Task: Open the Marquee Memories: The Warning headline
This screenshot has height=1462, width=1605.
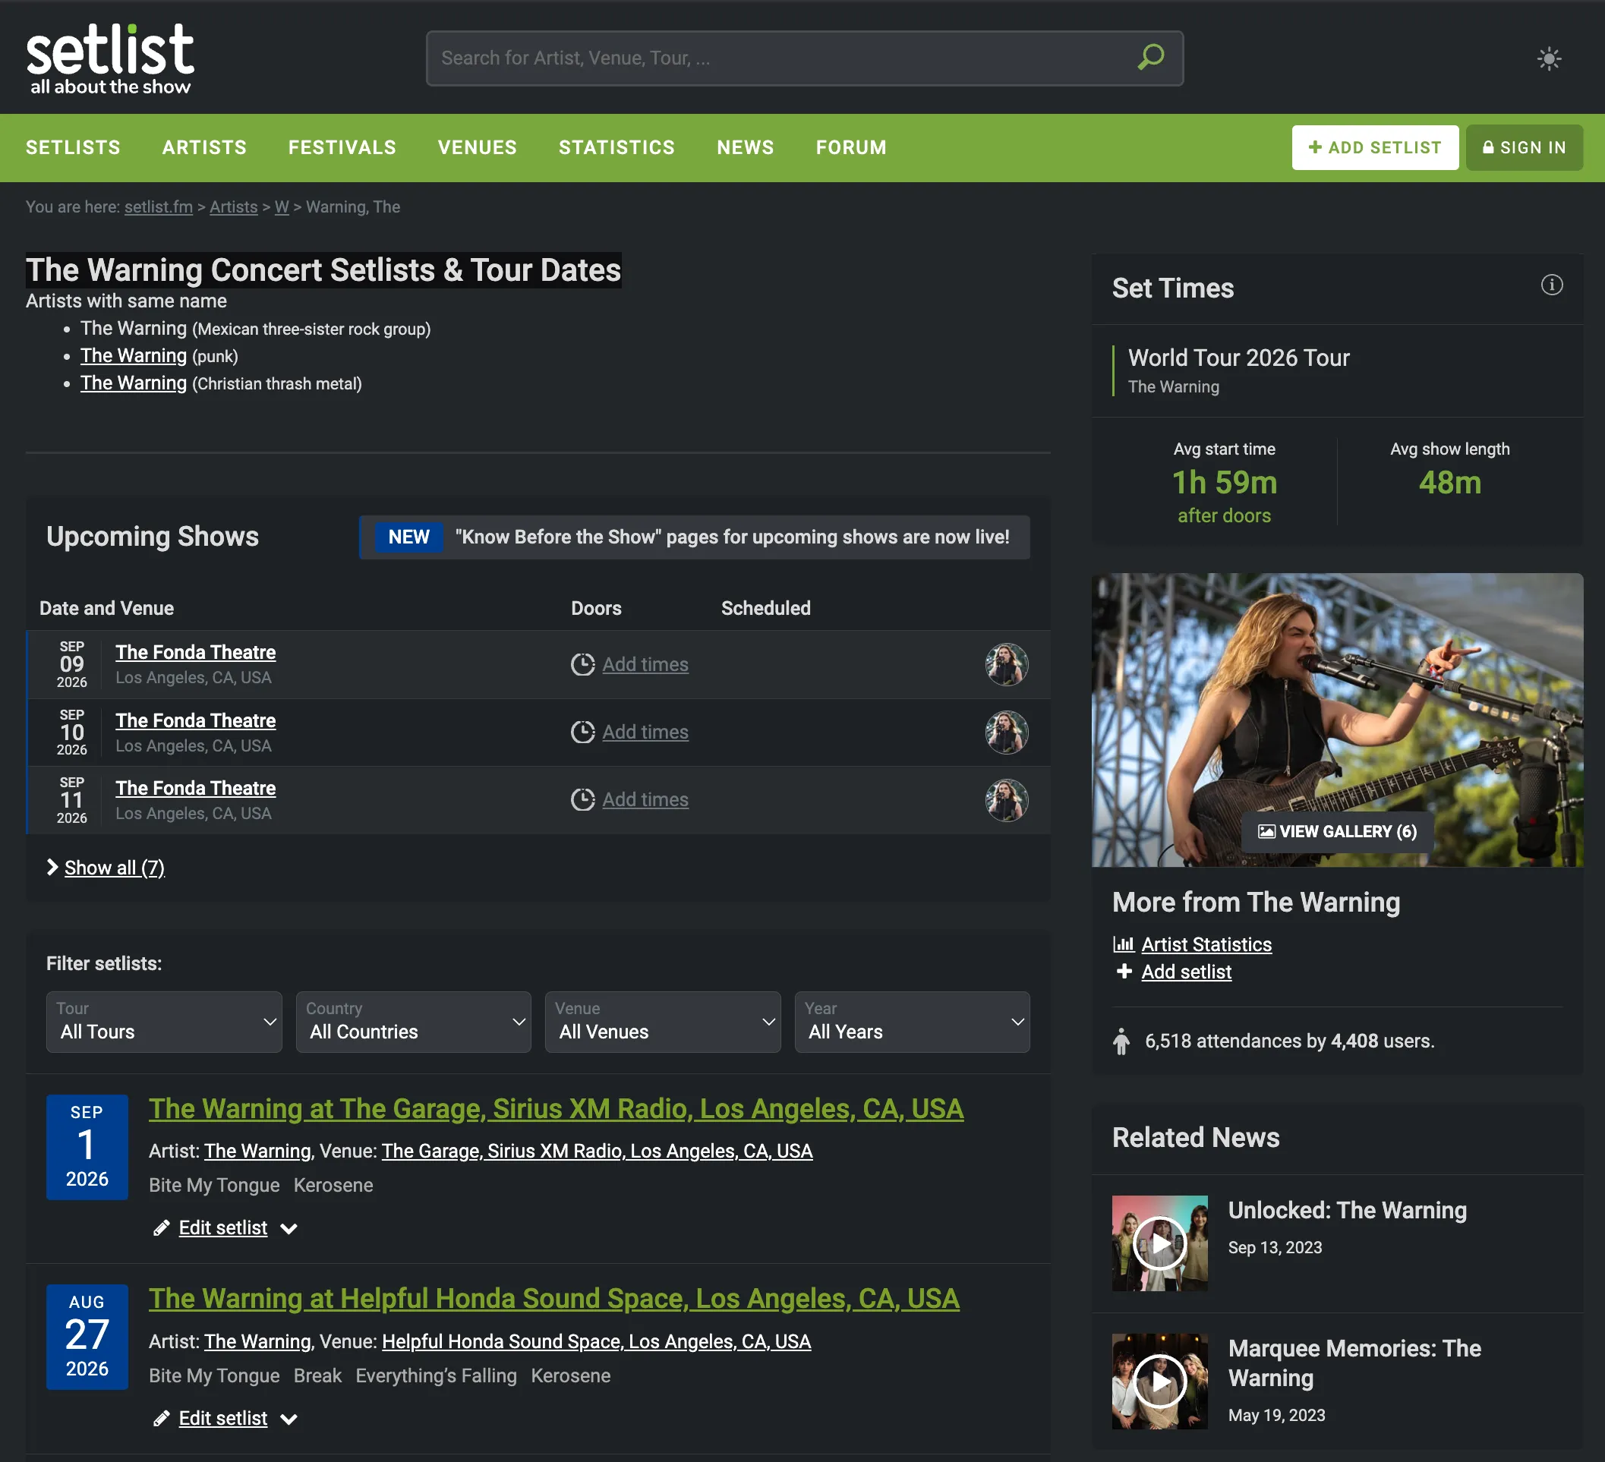Action: [1354, 1363]
